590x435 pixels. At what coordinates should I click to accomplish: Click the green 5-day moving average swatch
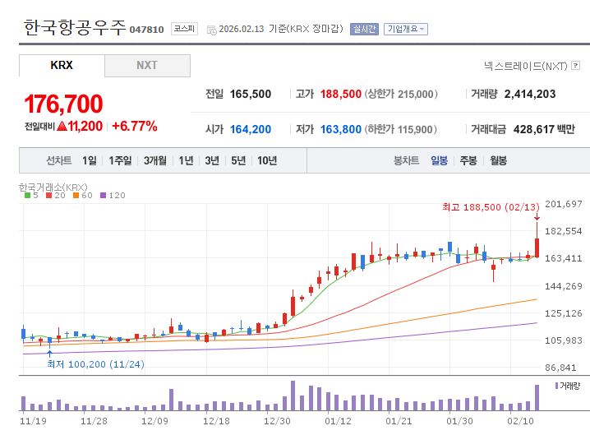[27, 196]
